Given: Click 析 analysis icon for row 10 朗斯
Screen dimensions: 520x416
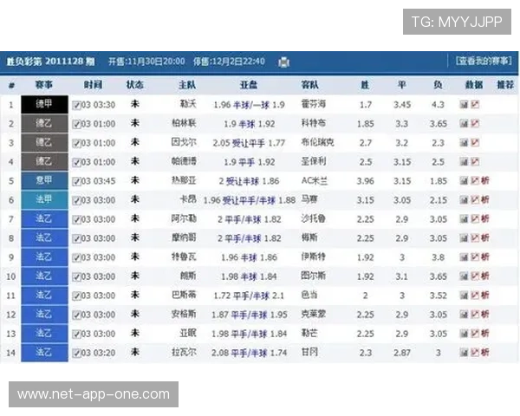Looking at the screenshot, I should (x=485, y=276).
